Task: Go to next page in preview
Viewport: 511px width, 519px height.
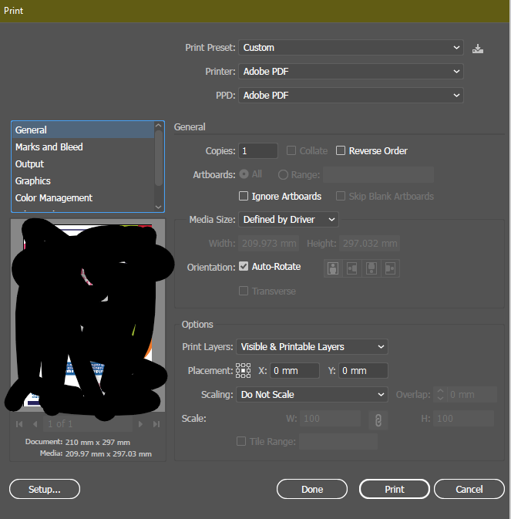Action: point(140,424)
